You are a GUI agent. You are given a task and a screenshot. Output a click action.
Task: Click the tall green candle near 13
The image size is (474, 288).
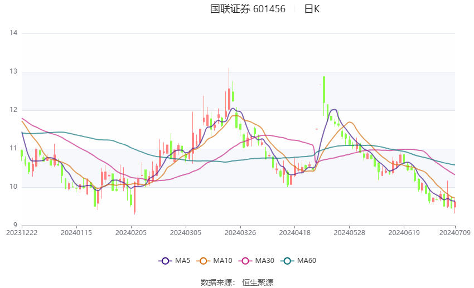(x=324, y=90)
